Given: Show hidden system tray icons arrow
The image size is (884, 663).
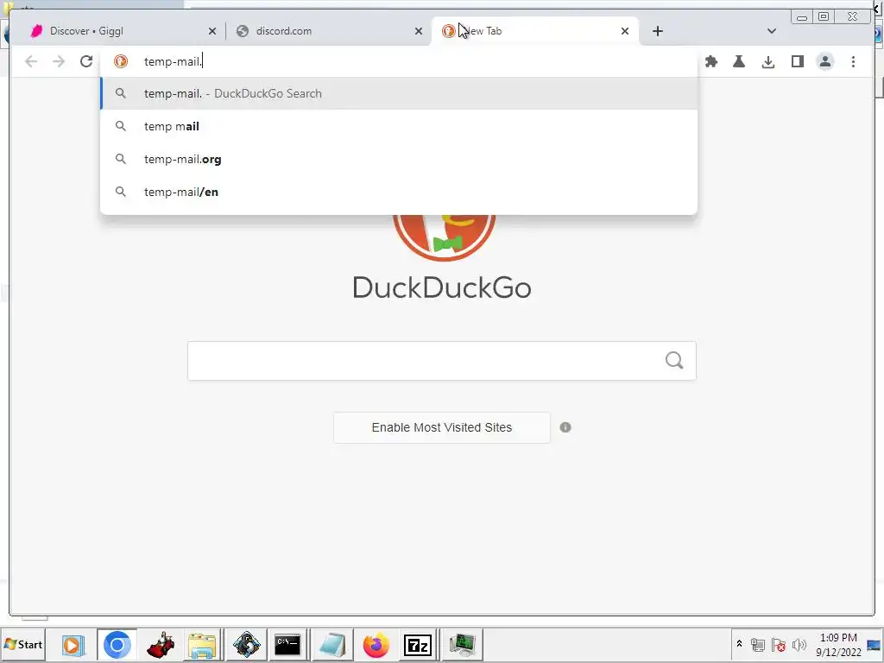Looking at the screenshot, I should coord(739,644).
